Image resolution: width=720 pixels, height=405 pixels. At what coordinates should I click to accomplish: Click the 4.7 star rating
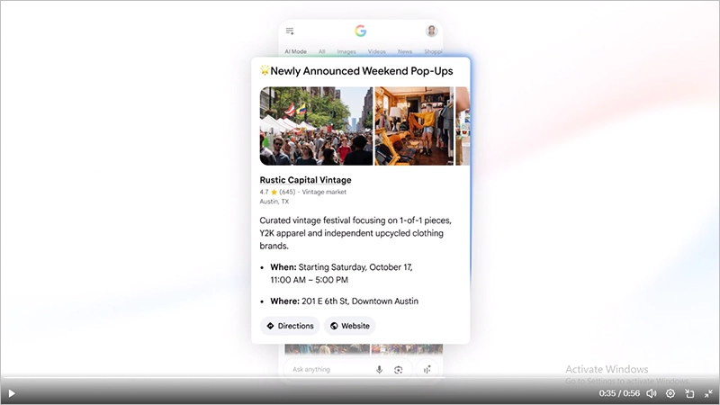click(268, 192)
